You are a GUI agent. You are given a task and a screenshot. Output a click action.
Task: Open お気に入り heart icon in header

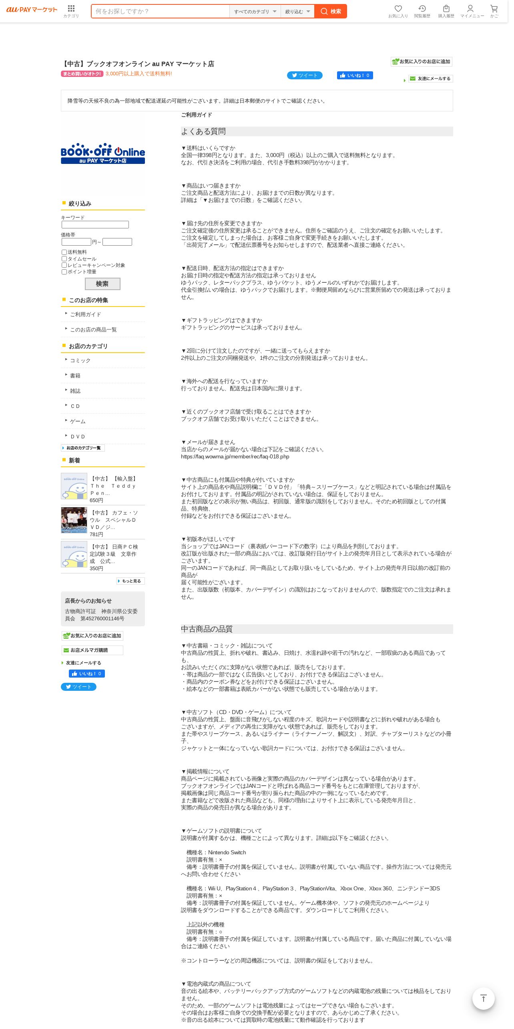[x=398, y=11]
